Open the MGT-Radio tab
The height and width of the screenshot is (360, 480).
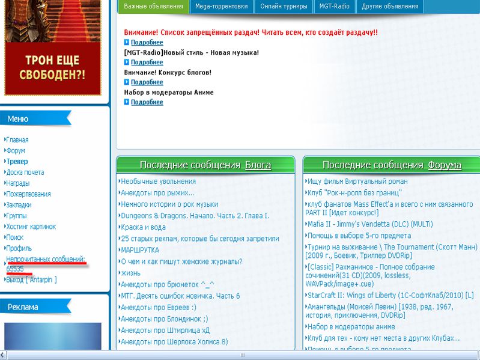[x=335, y=7]
